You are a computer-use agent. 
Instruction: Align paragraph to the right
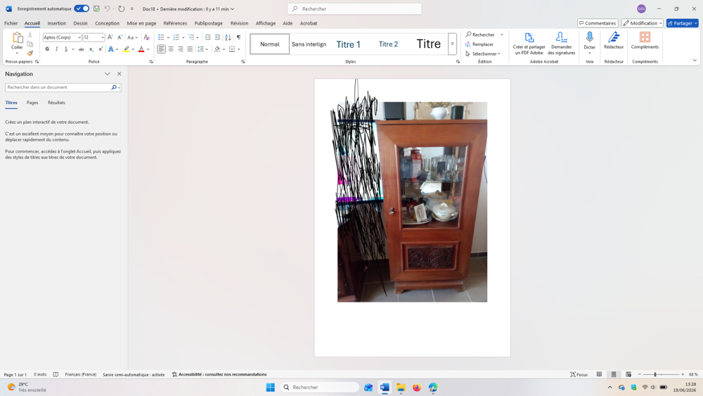point(180,49)
